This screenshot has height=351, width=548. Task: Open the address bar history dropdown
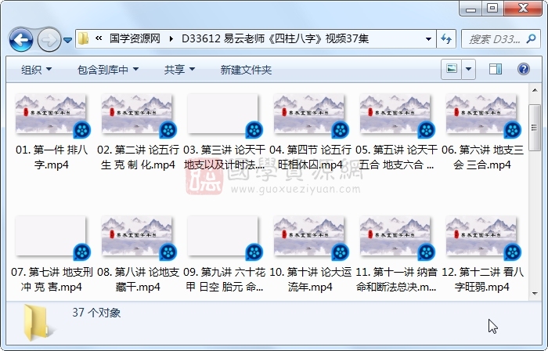point(428,39)
